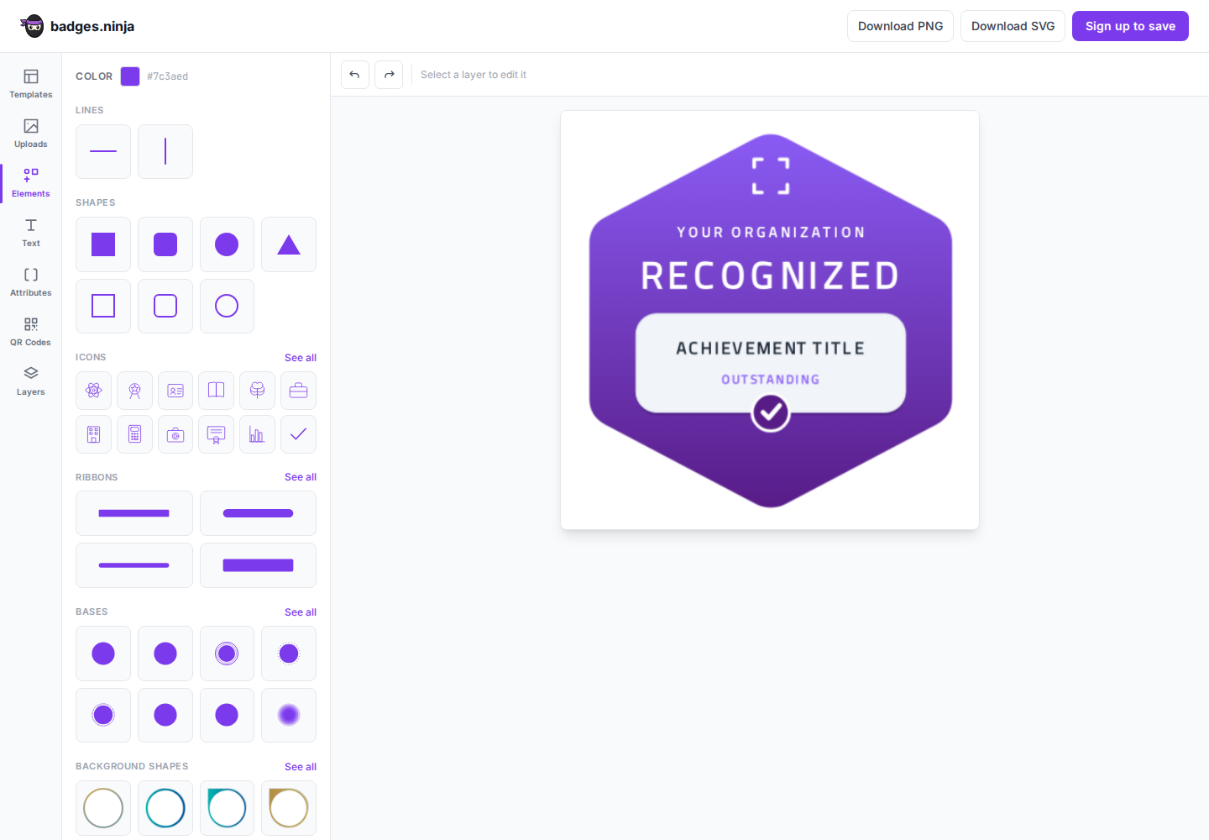
Task: Insert the camera icon
Action: pos(175,434)
